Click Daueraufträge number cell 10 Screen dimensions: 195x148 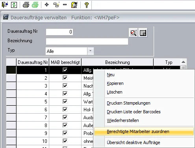(x=33, y=141)
